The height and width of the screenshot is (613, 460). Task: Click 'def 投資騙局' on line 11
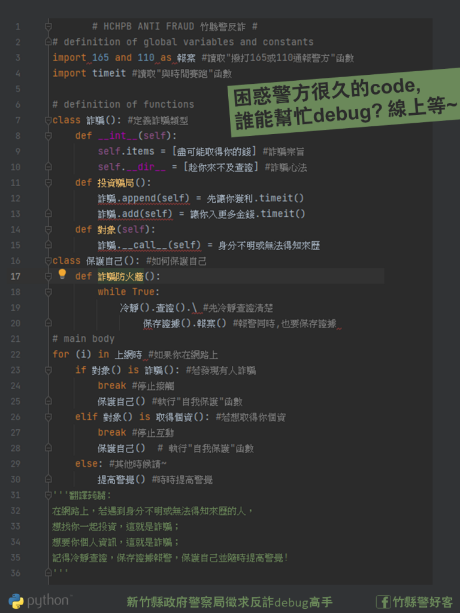(x=113, y=183)
